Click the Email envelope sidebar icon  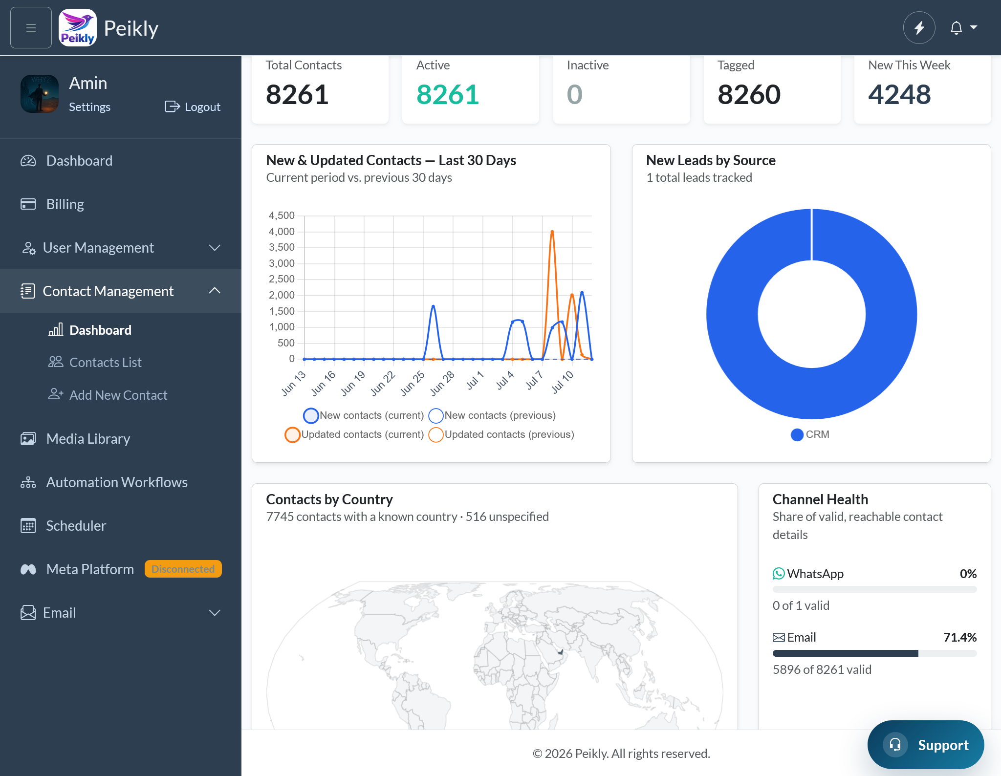(28, 613)
